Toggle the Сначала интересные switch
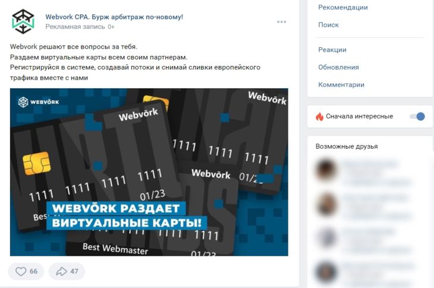 tap(417, 116)
